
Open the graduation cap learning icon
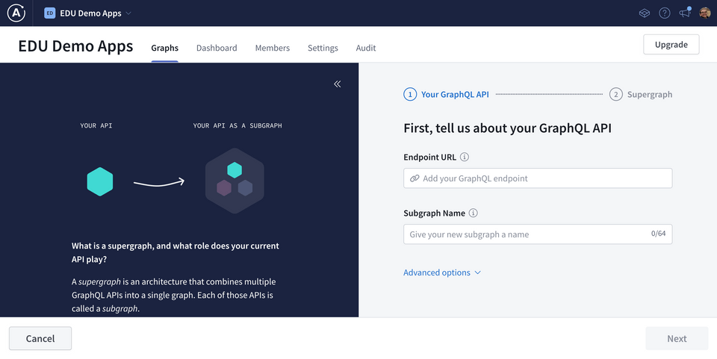(645, 13)
